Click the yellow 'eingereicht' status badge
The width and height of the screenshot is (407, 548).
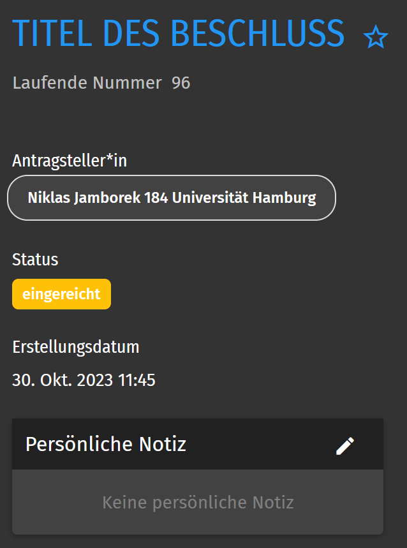(x=61, y=294)
